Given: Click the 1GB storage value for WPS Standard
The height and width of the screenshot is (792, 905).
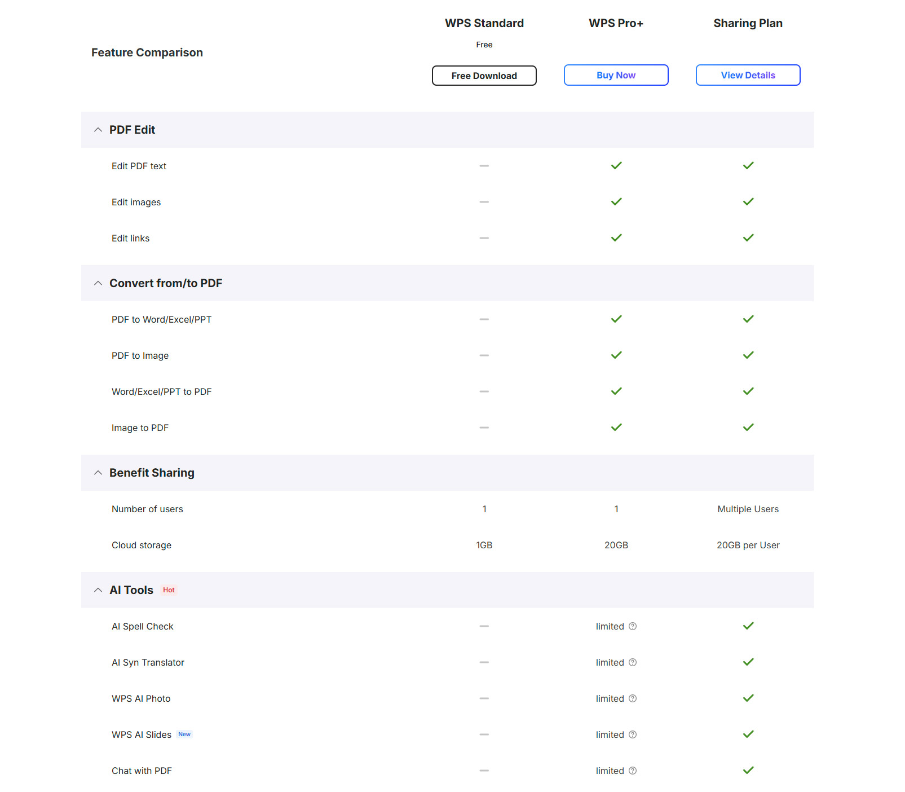Looking at the screenshot, I should click(484, 545).
